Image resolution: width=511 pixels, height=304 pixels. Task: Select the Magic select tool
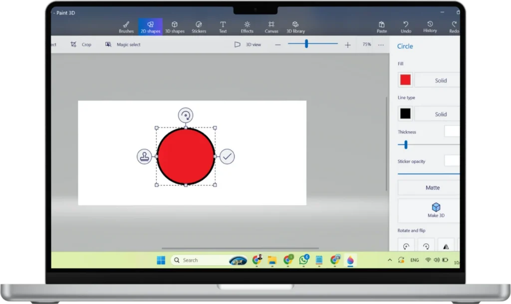(124, 44)
